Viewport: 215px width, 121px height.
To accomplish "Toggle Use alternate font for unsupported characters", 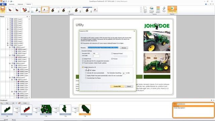I will (x=83, y=61).
